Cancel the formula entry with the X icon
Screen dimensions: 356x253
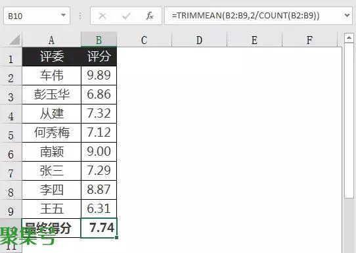102,16
